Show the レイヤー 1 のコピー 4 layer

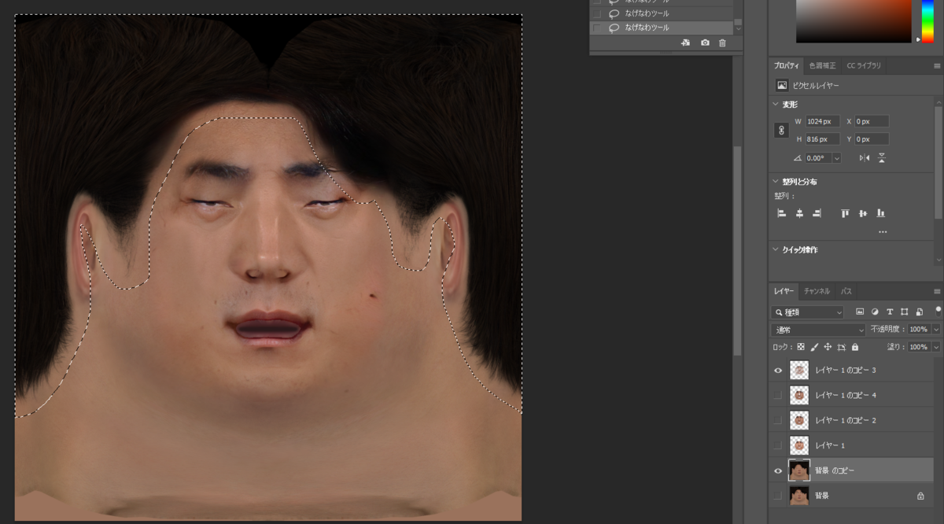pos(778,395)
